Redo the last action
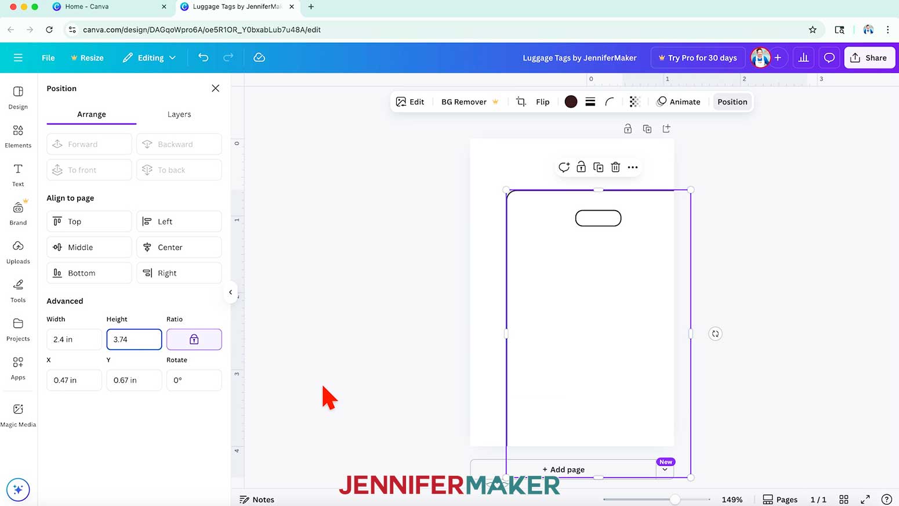The height and width of the screenshot is (506, 899). click(229, 57)
